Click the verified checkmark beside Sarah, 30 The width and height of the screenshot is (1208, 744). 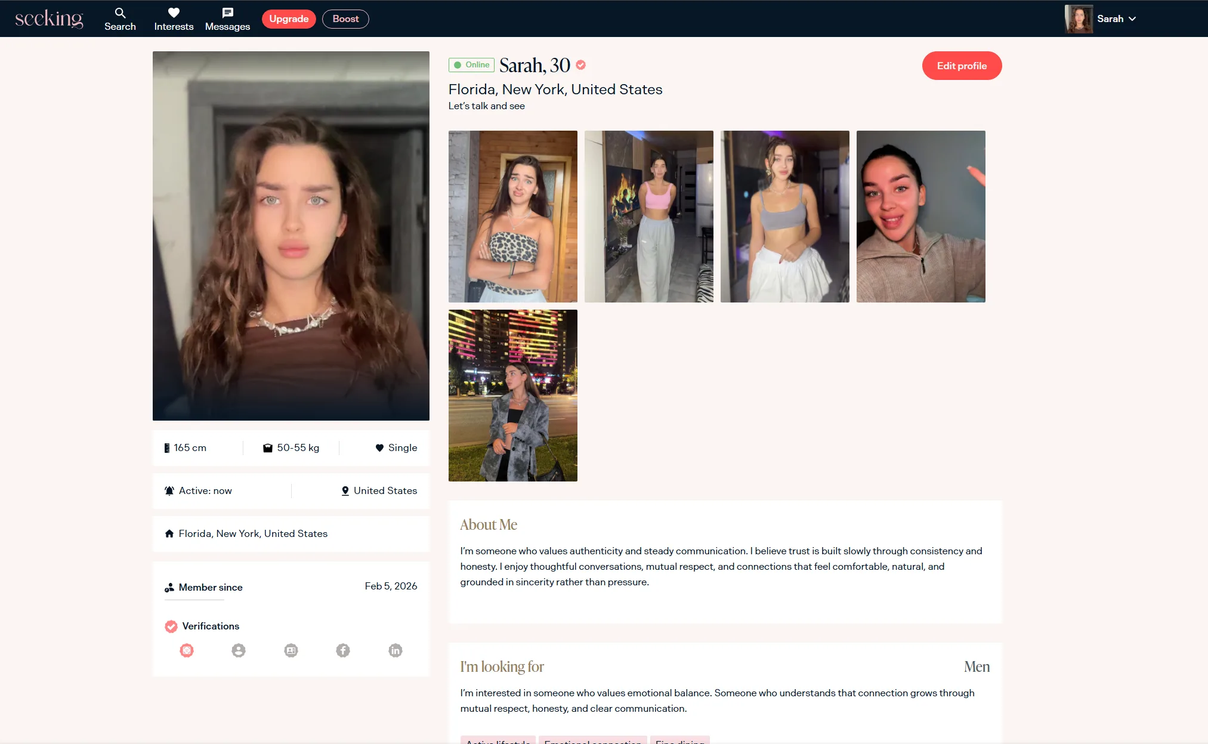[581, 65]
